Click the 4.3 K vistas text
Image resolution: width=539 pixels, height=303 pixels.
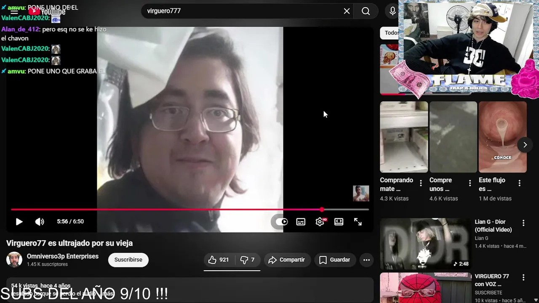(394, 199)
